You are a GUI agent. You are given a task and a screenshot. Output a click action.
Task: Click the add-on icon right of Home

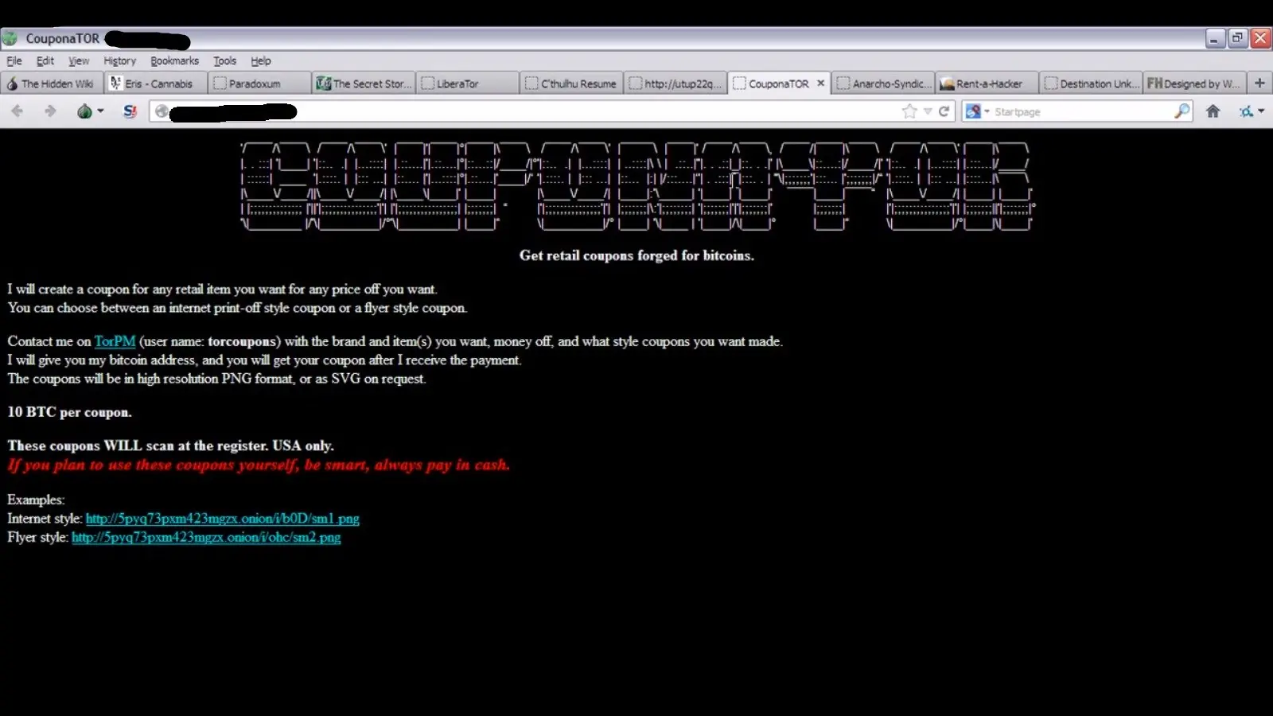point(1246,111)
